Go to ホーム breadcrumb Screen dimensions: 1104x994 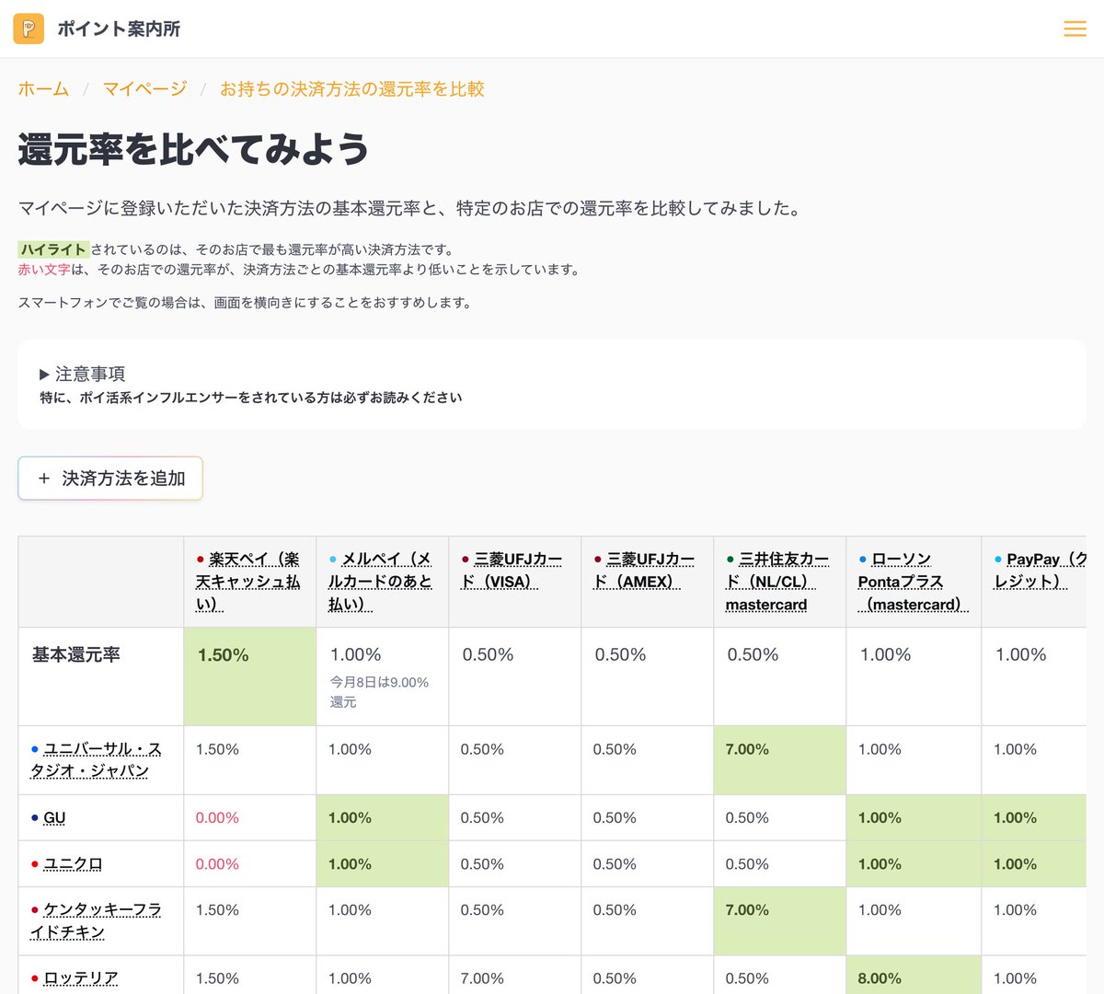43,89
